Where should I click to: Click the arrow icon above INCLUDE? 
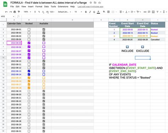pyautogui.click(x=127, y=47)
